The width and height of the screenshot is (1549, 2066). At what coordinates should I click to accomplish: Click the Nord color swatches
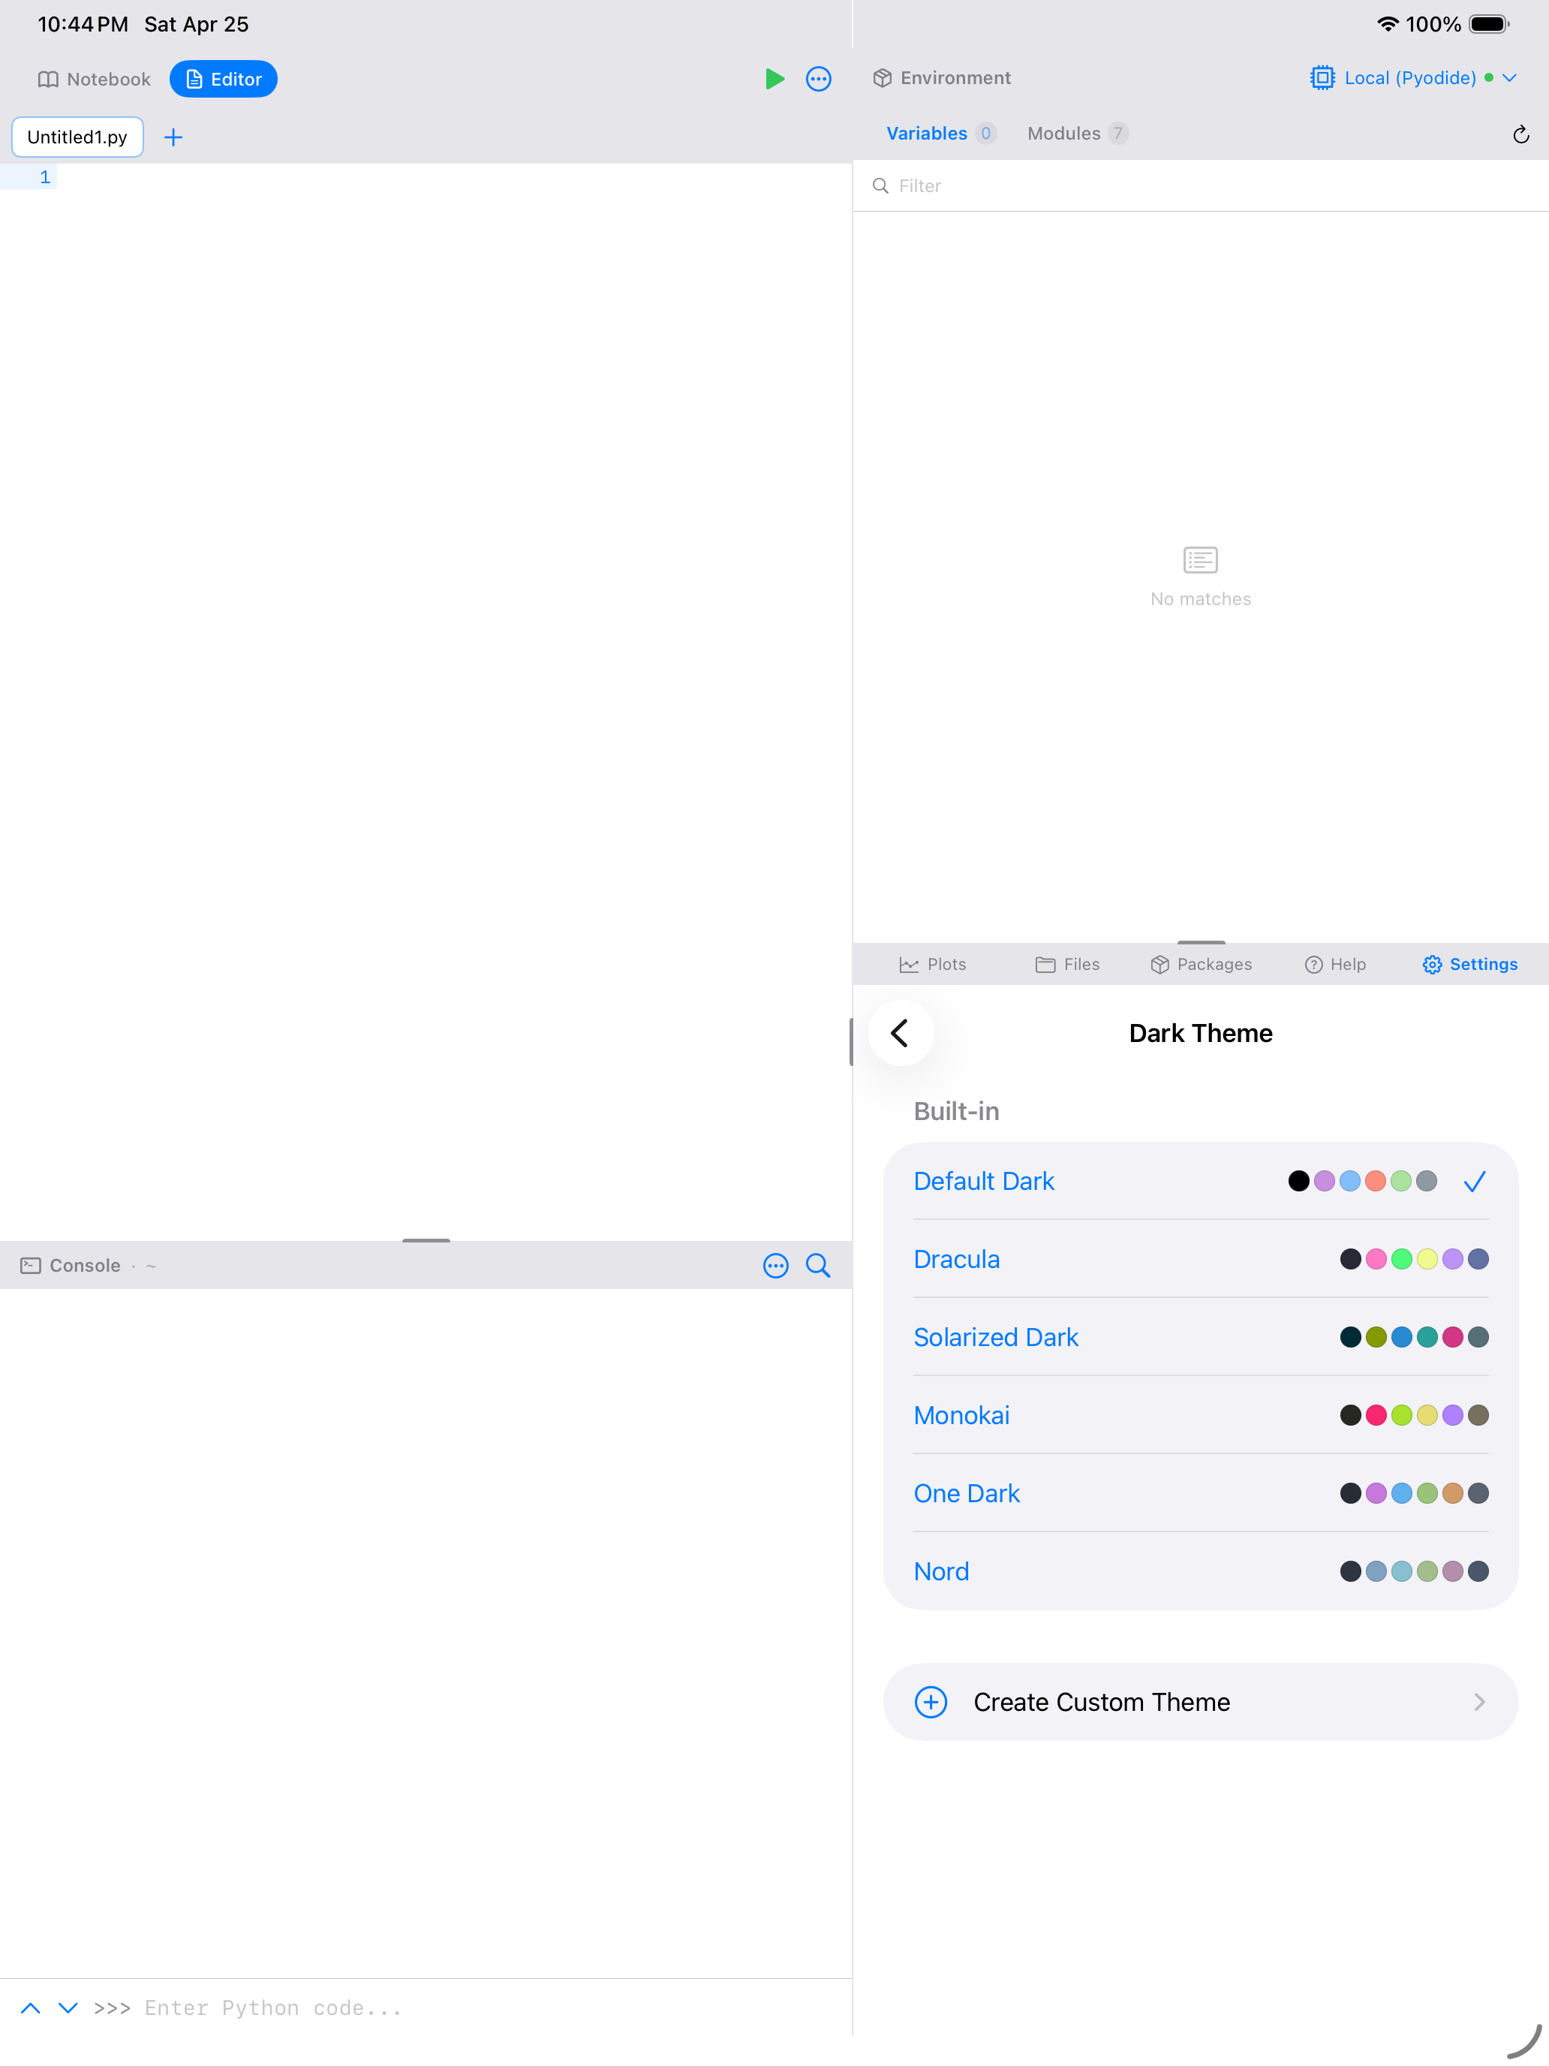(x=1414, y=1571)
